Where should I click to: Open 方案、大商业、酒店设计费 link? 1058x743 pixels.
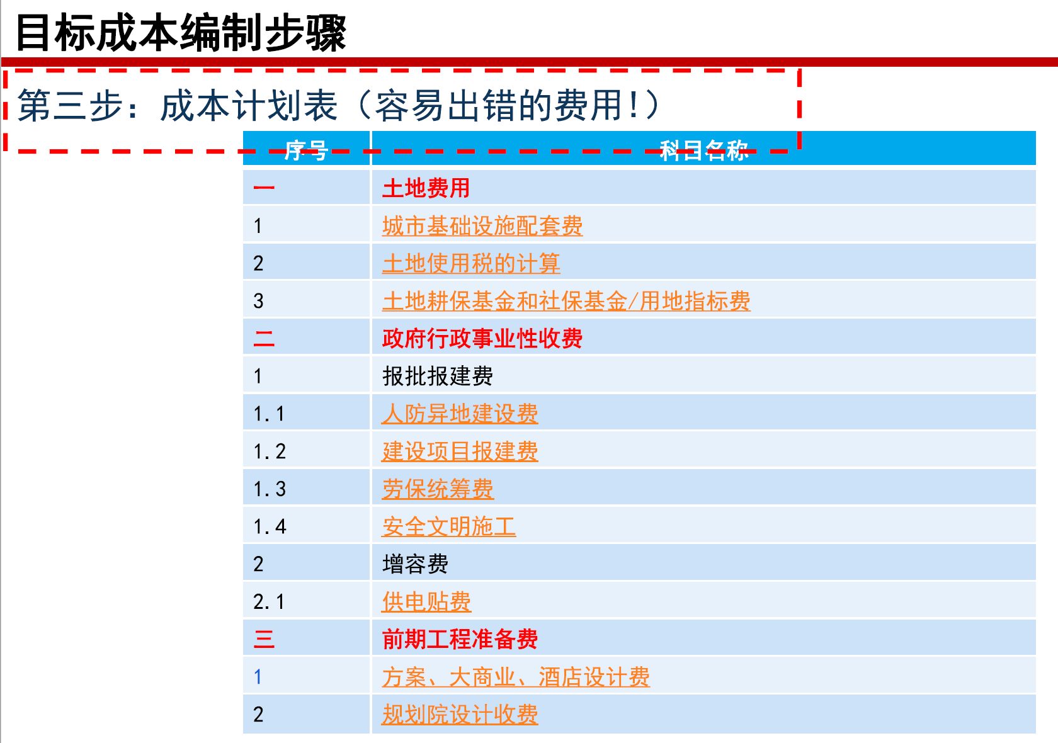click(x=516, y=677)
